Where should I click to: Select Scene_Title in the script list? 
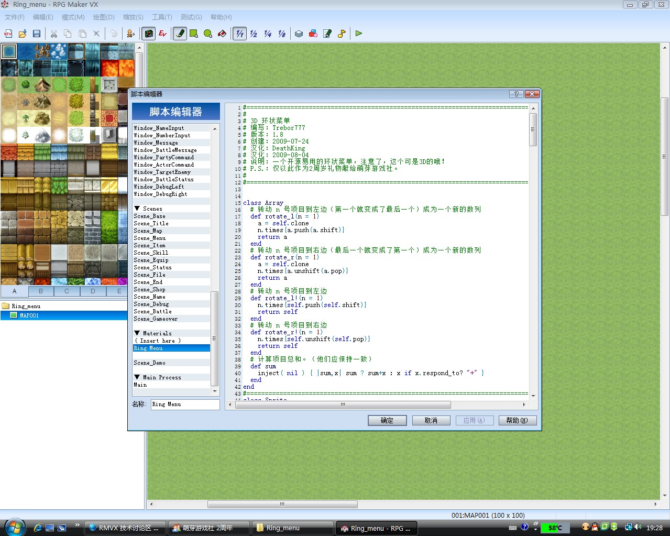[x=171, y=224]
